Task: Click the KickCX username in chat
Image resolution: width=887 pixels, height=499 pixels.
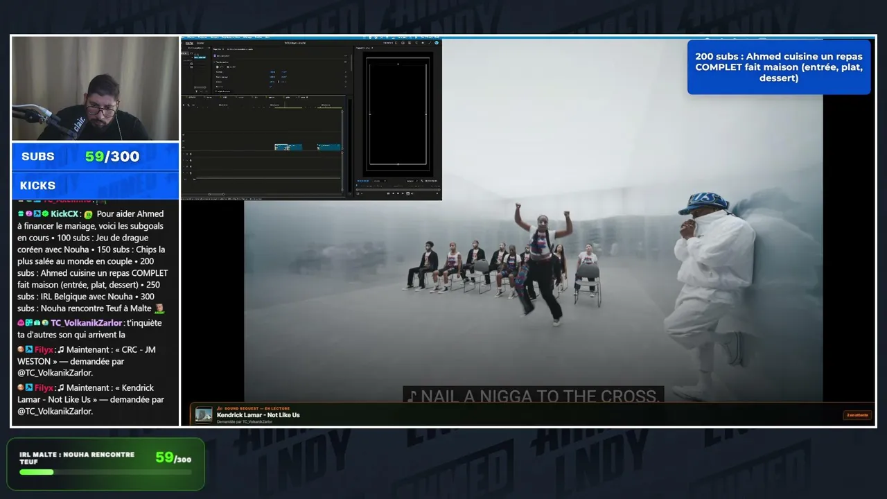Action: 64,214
